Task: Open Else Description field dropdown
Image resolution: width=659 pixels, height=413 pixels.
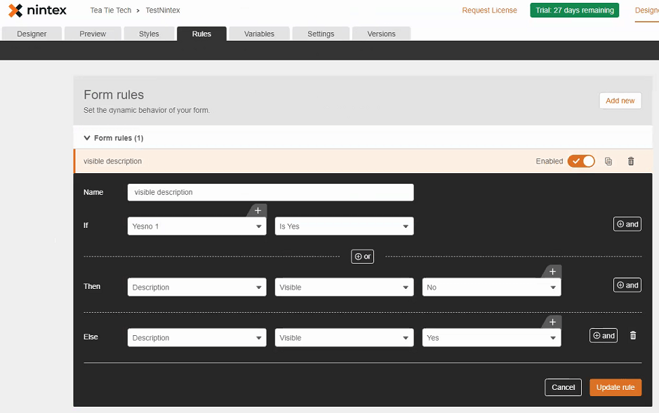Action: (x=197, y=337)
